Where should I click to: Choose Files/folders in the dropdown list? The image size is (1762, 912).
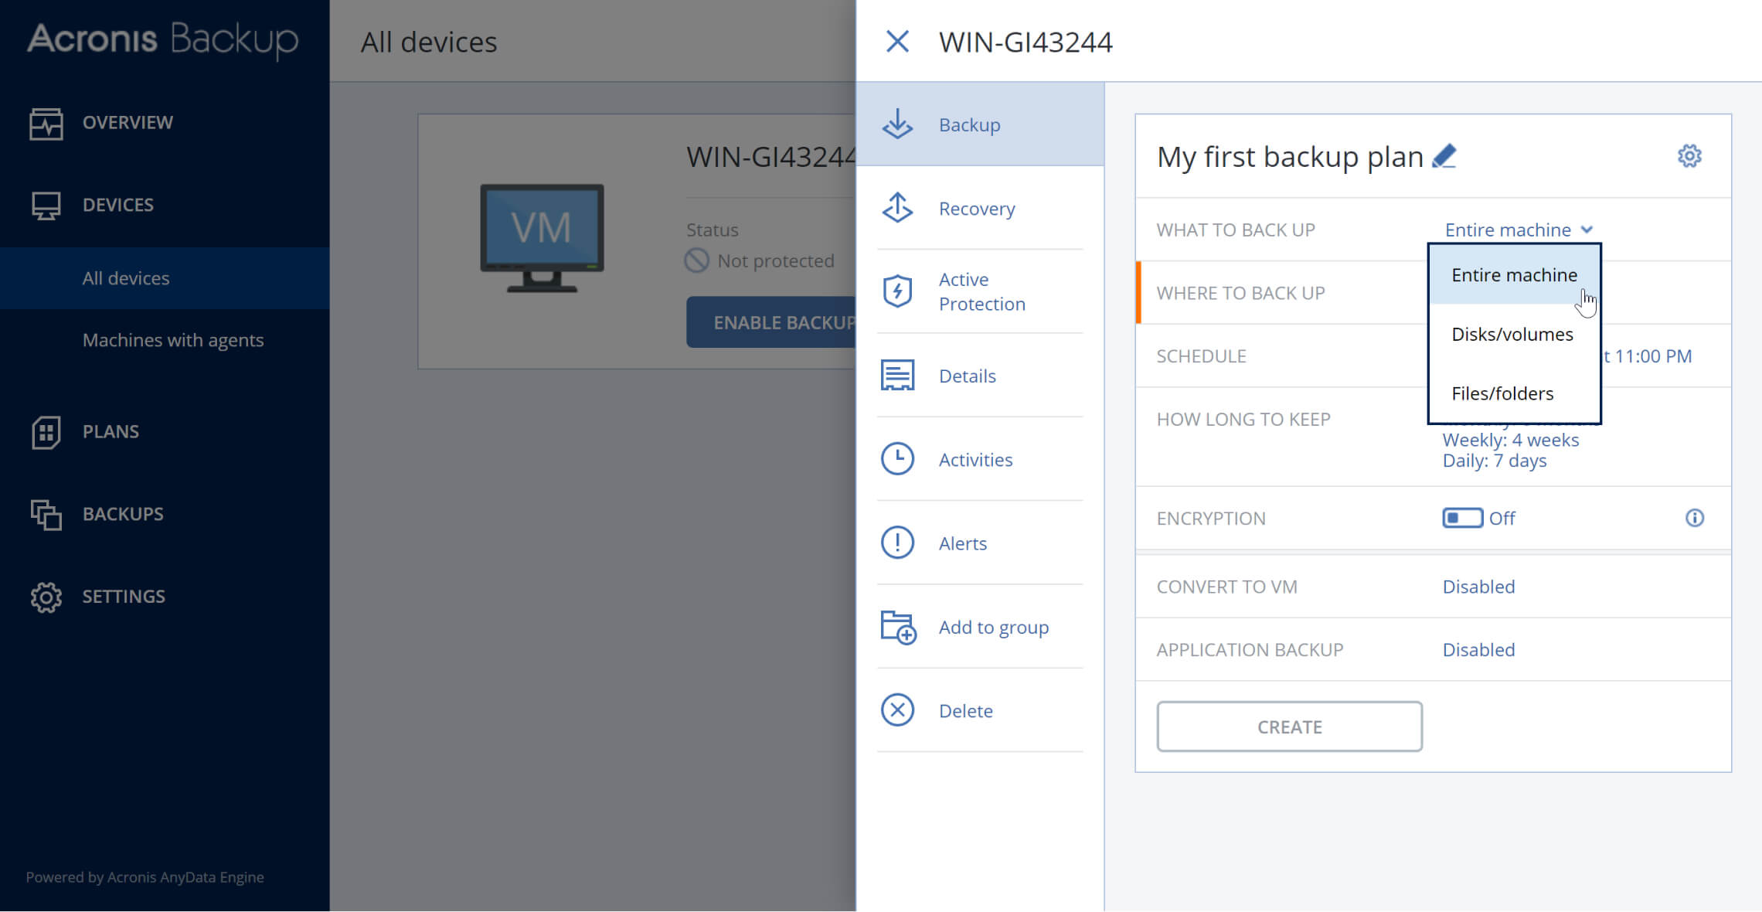tap(1514, 393)
